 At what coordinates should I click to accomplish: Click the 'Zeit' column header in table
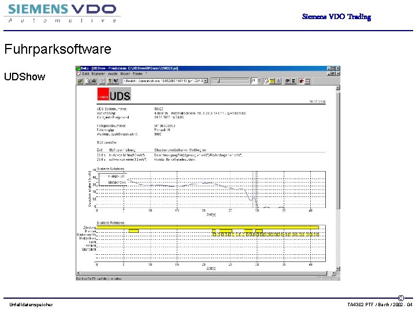[x=100, y=150]
